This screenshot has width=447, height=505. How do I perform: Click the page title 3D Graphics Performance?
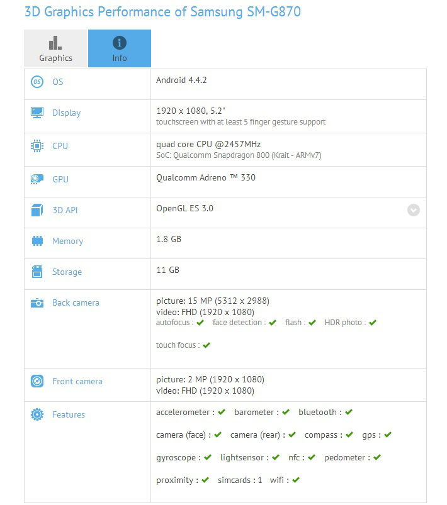(x=162, y=12)
